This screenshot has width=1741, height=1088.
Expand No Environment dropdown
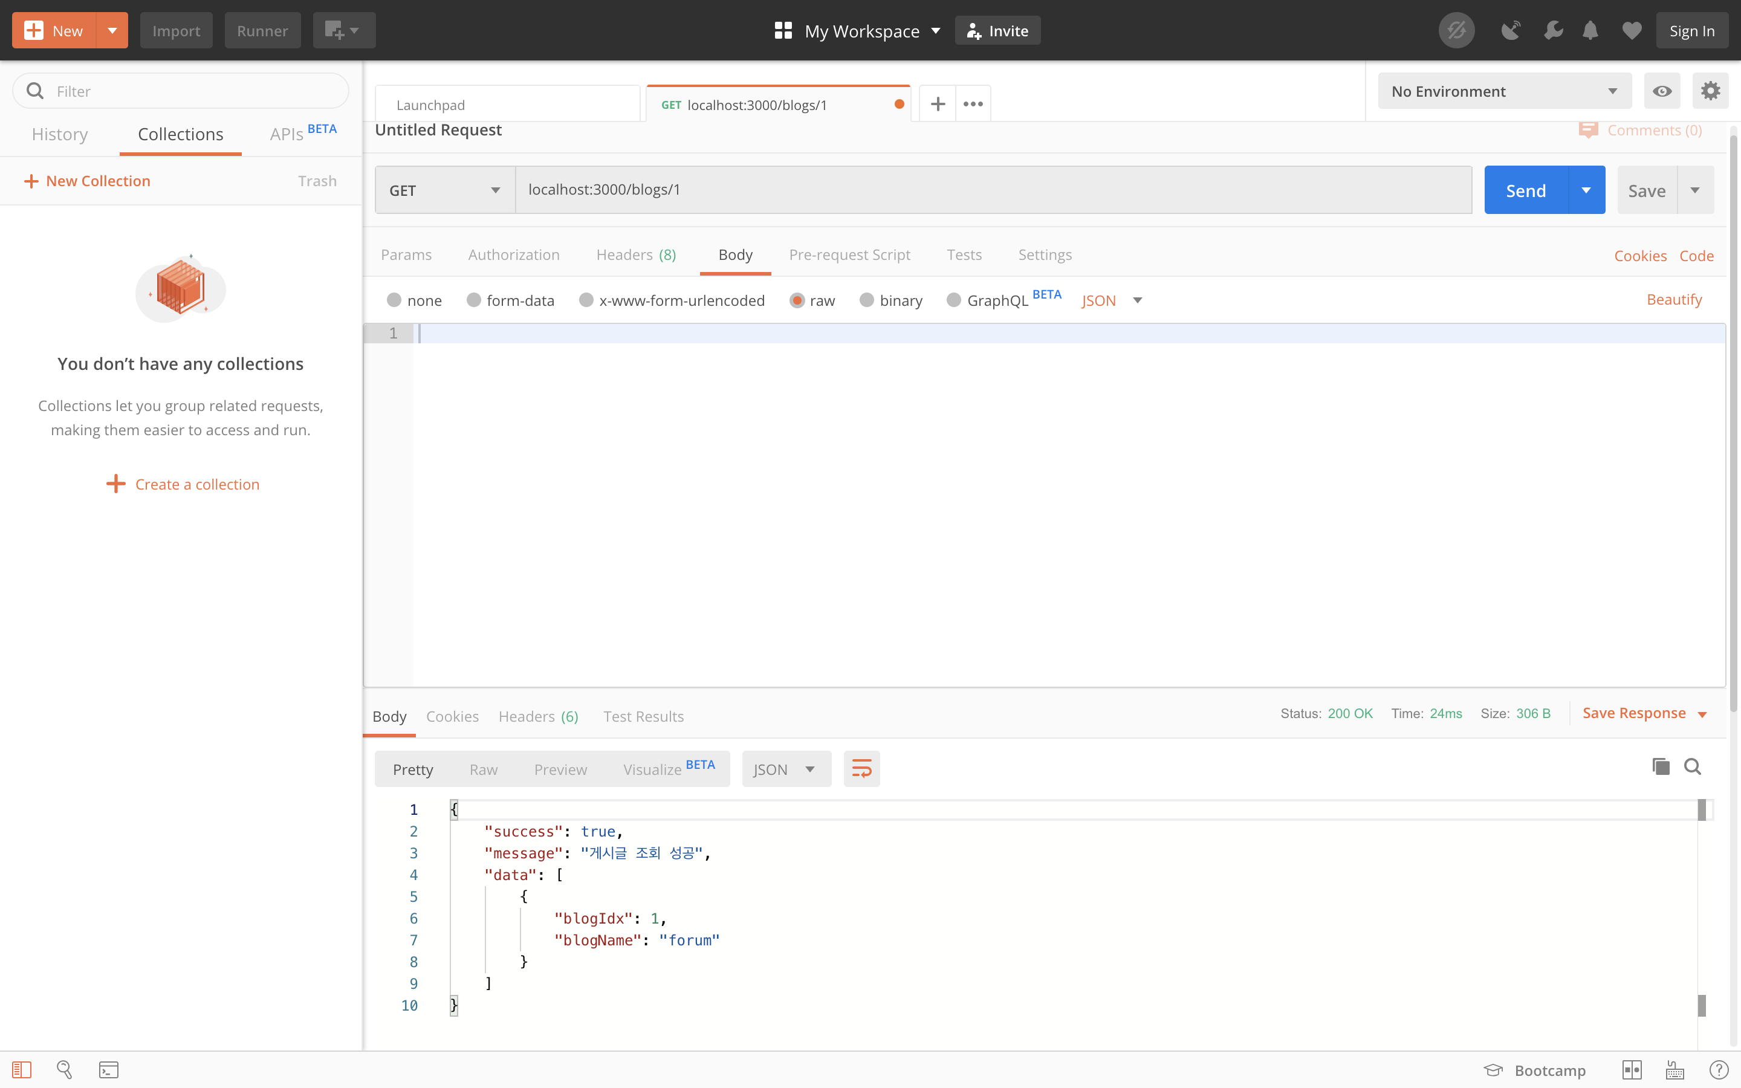[x=1503, y=91]
